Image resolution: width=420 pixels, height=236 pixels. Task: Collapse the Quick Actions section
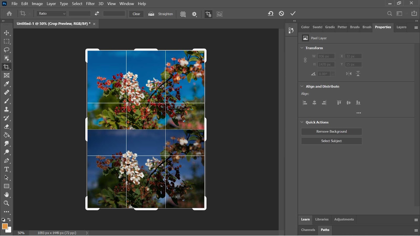(302, 122)
